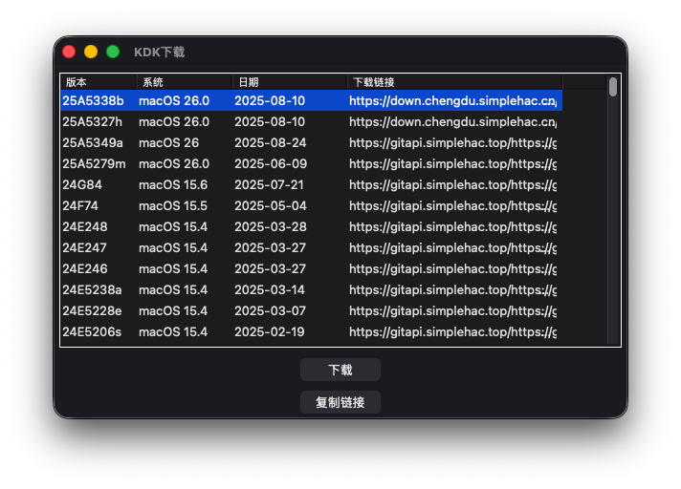Click date 2025-02-19
681x489 pixels.
tap(270, 332)
